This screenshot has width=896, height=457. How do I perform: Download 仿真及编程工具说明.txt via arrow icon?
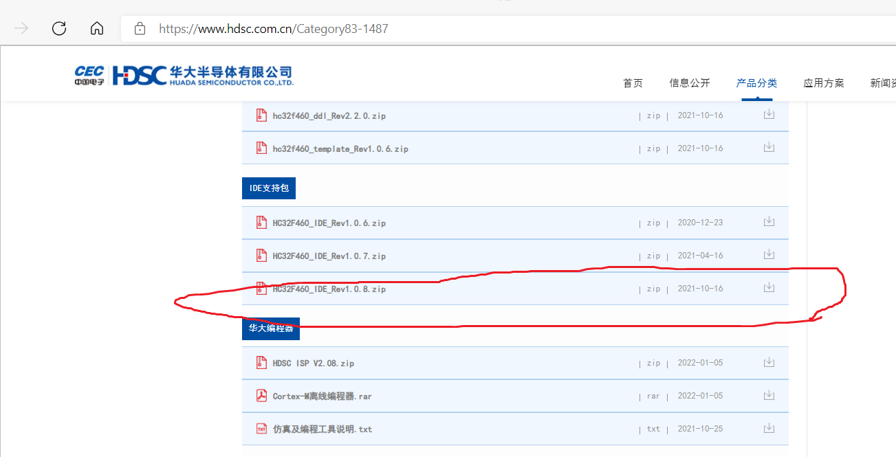tap(769, 427)
